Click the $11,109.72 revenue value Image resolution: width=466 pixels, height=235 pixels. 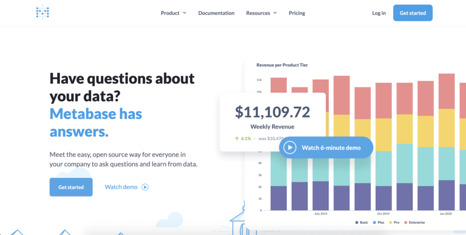(272, 112)
